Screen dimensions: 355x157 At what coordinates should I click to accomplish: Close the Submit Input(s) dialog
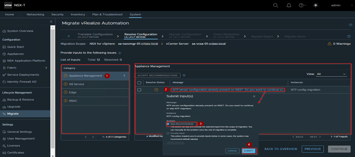point(254,97)
